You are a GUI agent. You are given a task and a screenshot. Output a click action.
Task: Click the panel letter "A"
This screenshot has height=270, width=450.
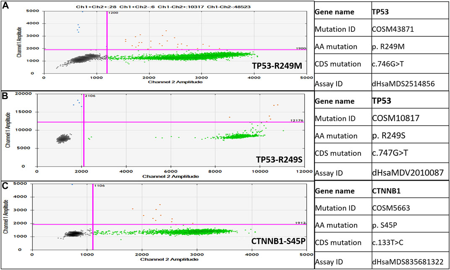click(x=6, y=6)
